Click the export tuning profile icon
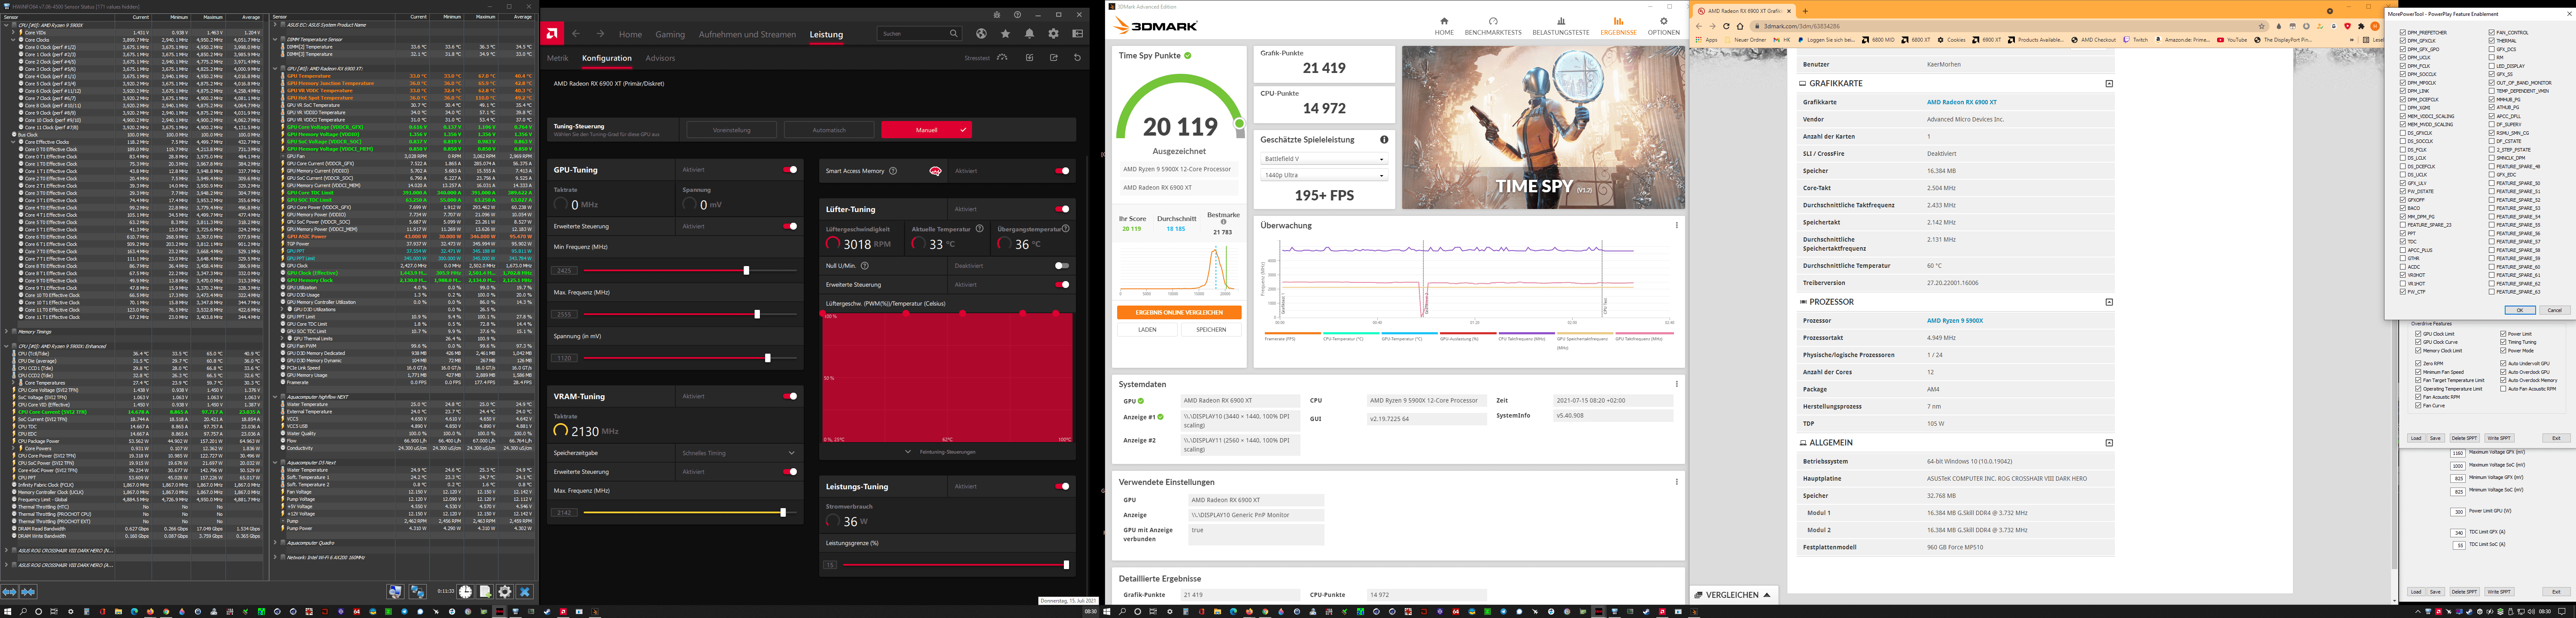Image resolution: width=2576 pixels, height=618 pixels. click(x=1053, y=58)
